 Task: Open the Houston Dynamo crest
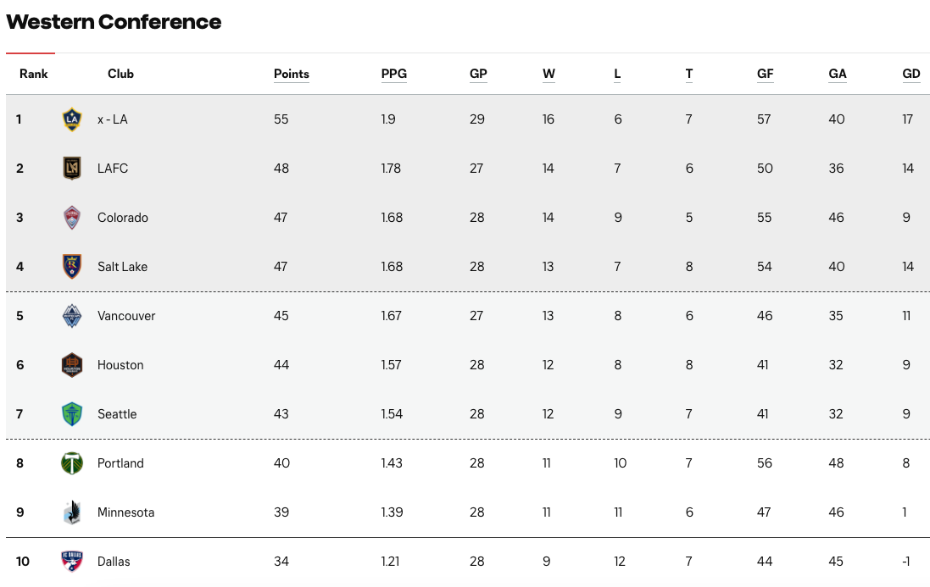tap(72, 365)
